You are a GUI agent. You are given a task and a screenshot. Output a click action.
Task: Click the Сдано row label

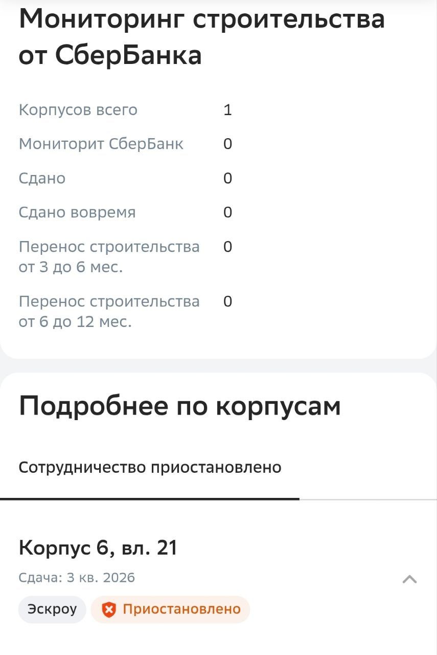pos(42,179)
